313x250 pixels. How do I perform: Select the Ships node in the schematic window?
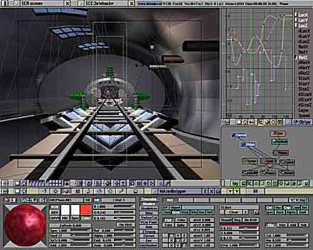[x=248, y=144]
